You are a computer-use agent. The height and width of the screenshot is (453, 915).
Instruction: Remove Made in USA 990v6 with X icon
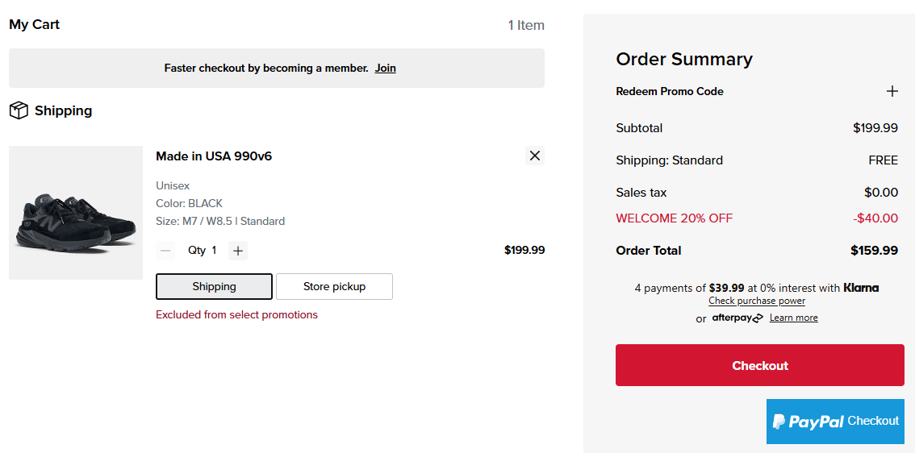pyautogui.click(x=535, y=156)
